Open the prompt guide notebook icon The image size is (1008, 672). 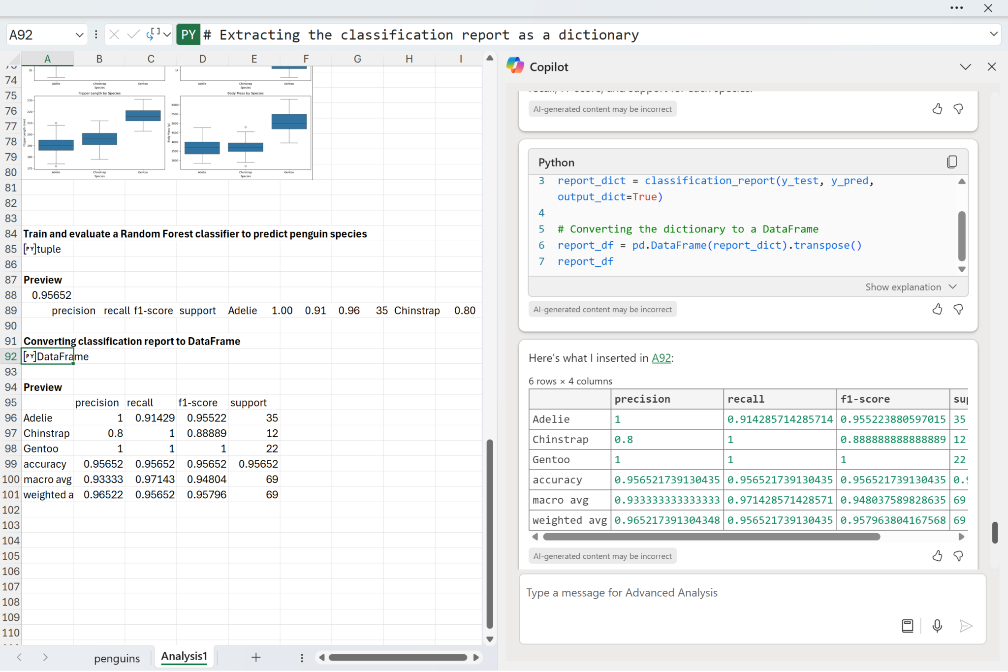[908, 626]
